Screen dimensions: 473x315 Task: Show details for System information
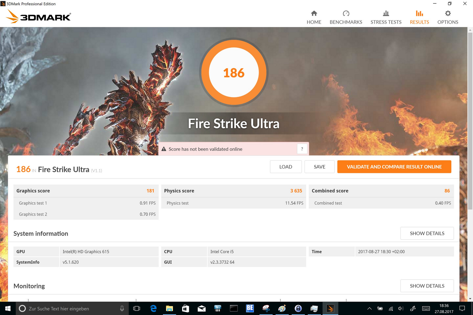pos(427,233)
